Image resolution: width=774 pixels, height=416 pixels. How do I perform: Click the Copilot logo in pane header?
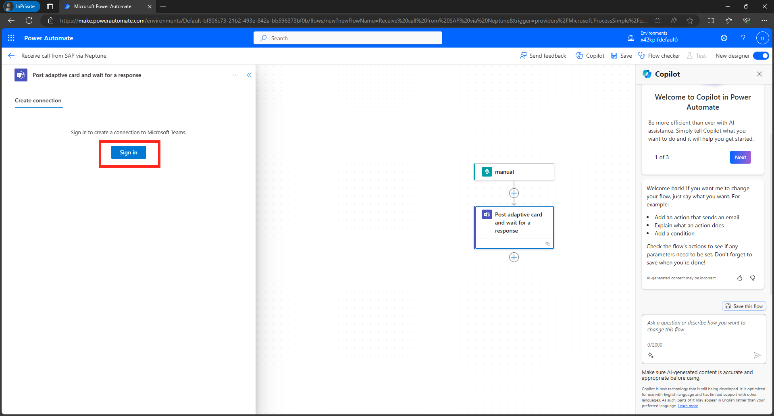647,74
